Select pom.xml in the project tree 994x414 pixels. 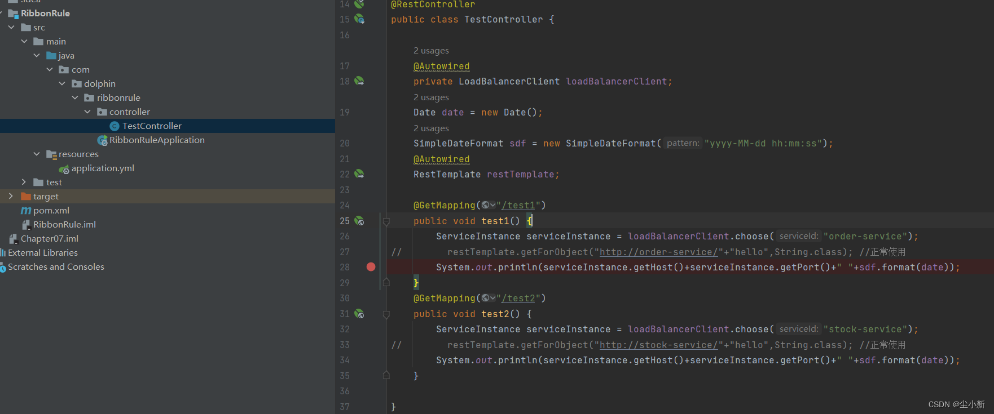click(51, 211)
